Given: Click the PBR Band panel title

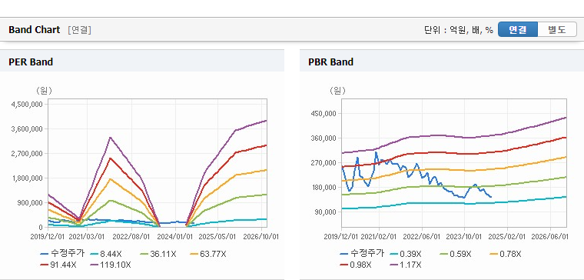Looking at the screenshot, I should click(330, 62).
